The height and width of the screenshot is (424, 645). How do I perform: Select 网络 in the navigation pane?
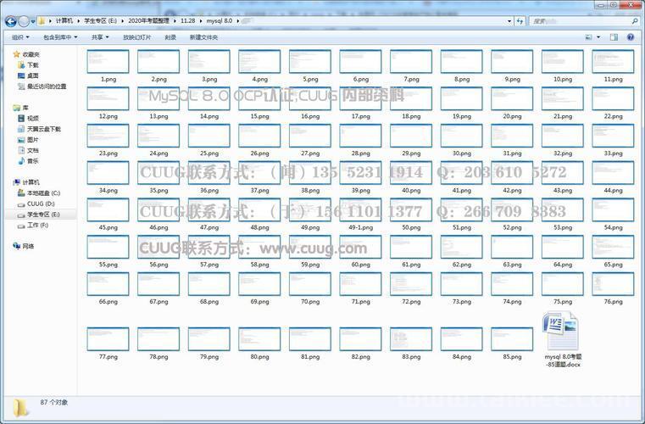[x=24, y=246]
